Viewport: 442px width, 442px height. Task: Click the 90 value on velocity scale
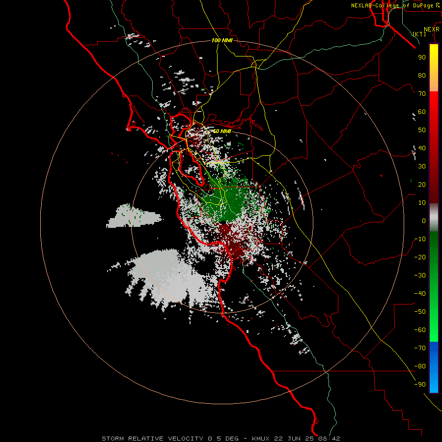[x=422, y=57]
